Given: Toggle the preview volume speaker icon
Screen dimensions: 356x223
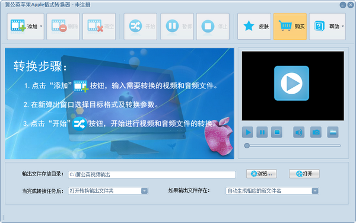Looking at the screenshot, I should pyautogui.click(x=299, y=132).
